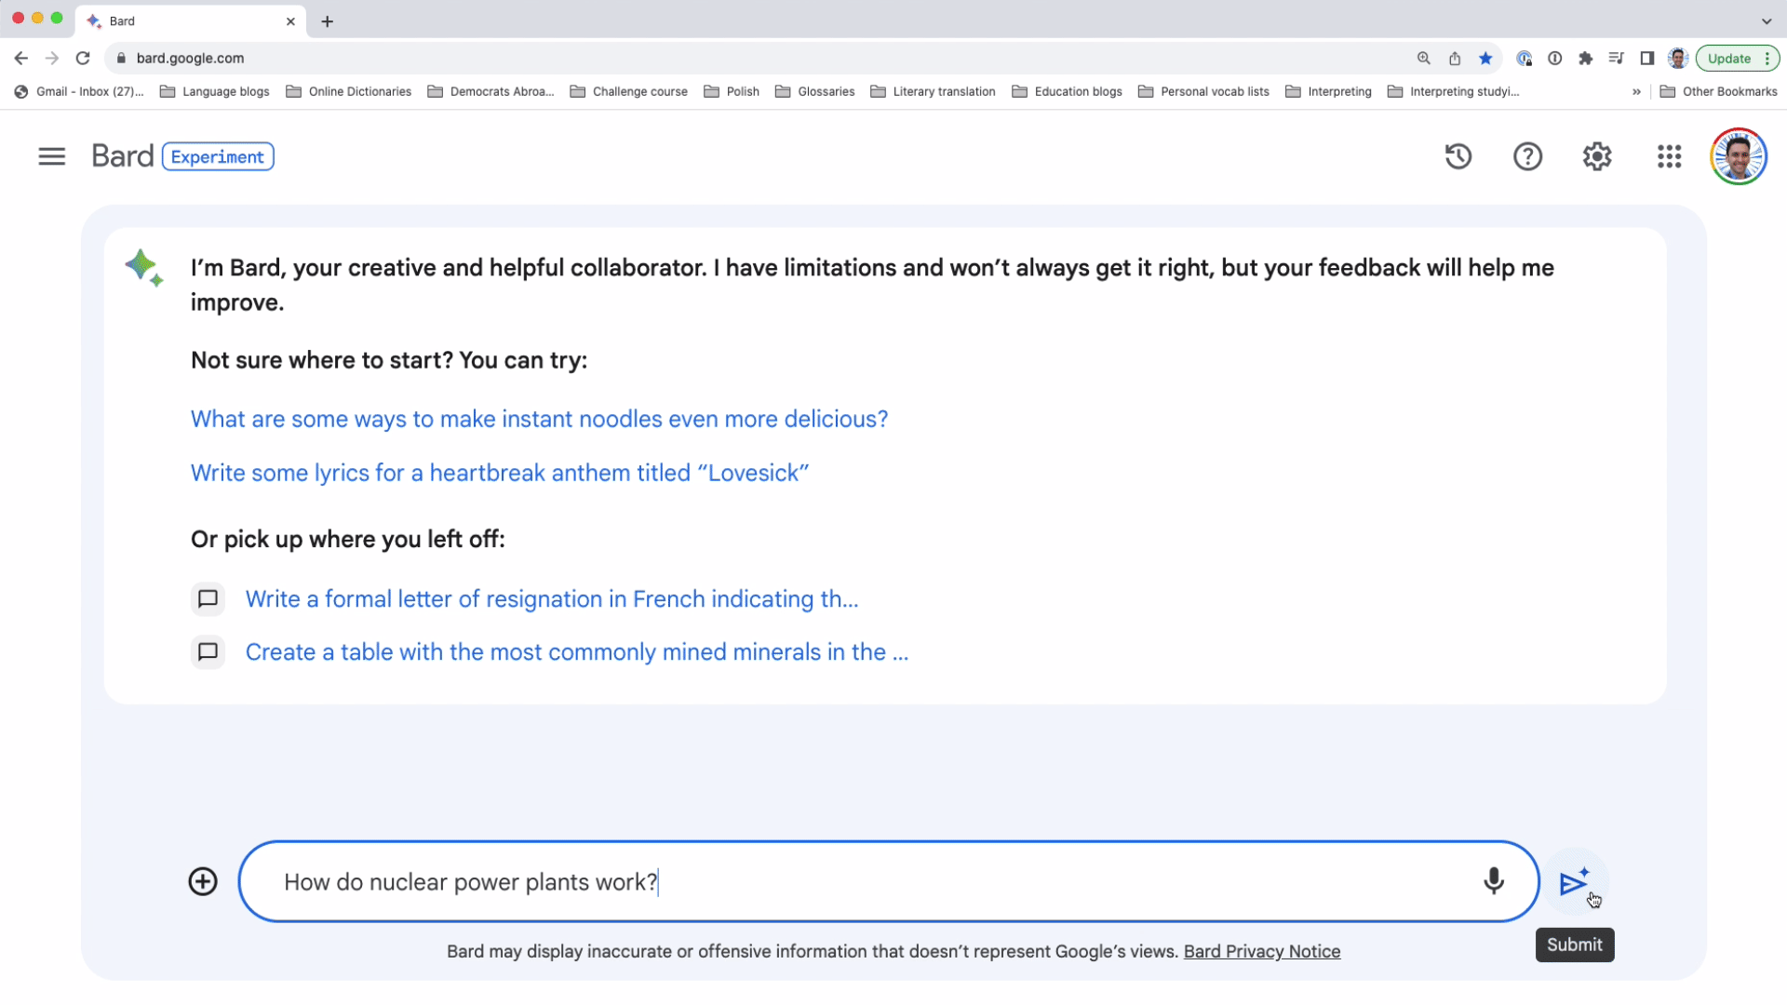Open Bard Activity history icon
Screen dimensions: 1787x1005
pos(1458,156)
